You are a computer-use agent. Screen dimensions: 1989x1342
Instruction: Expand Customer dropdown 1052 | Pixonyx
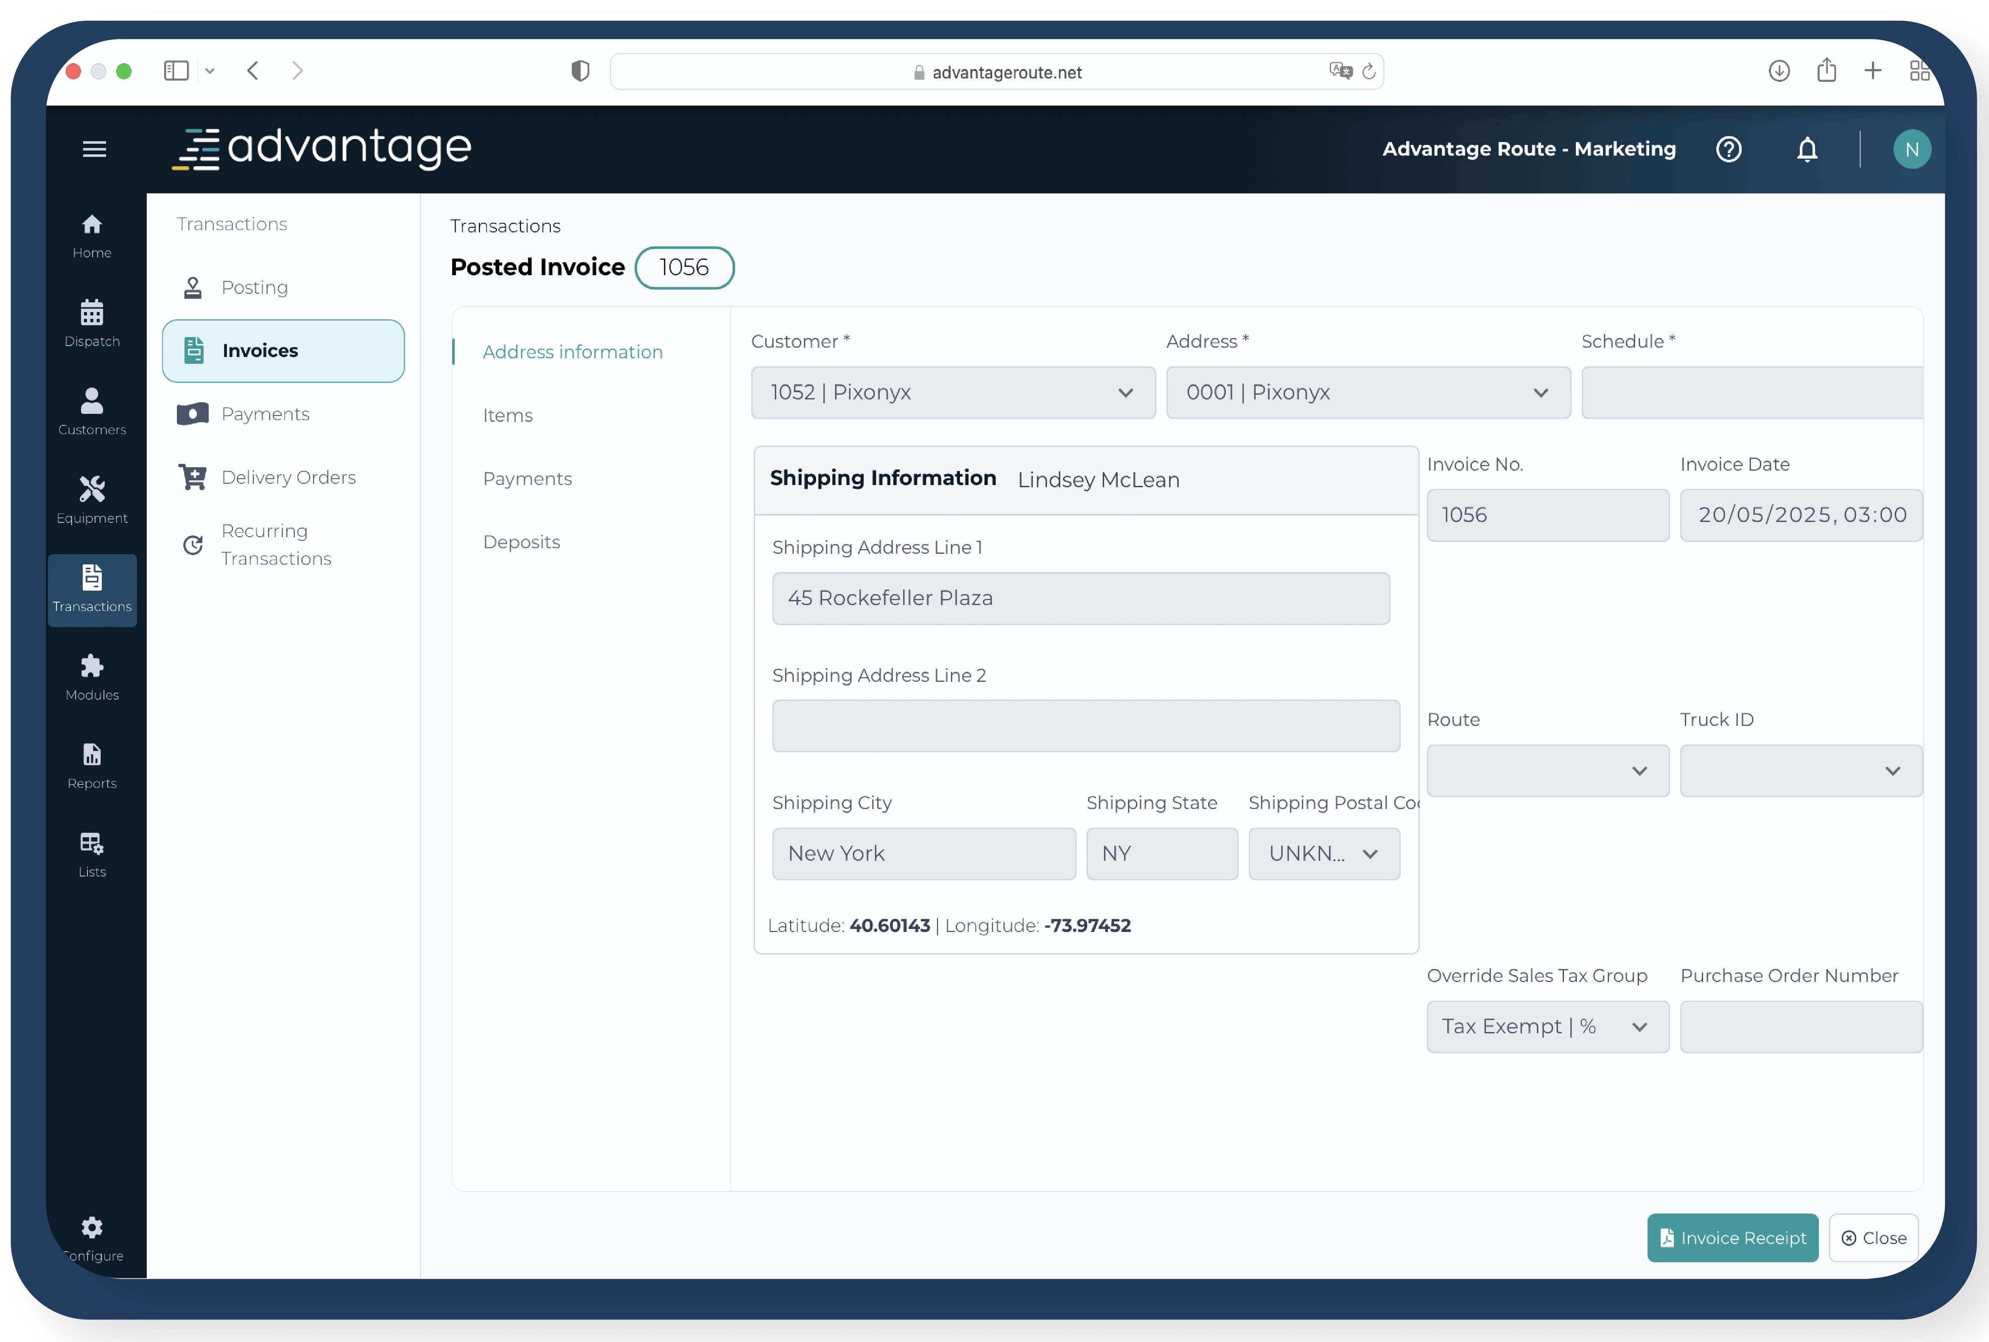[x=953, y=393]
